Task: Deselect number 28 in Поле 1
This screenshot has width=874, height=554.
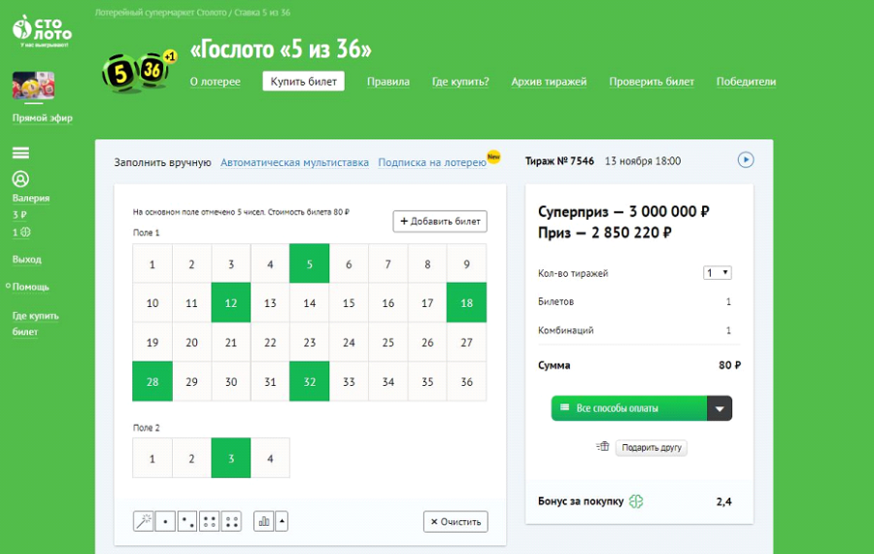Action: point(152,382)
